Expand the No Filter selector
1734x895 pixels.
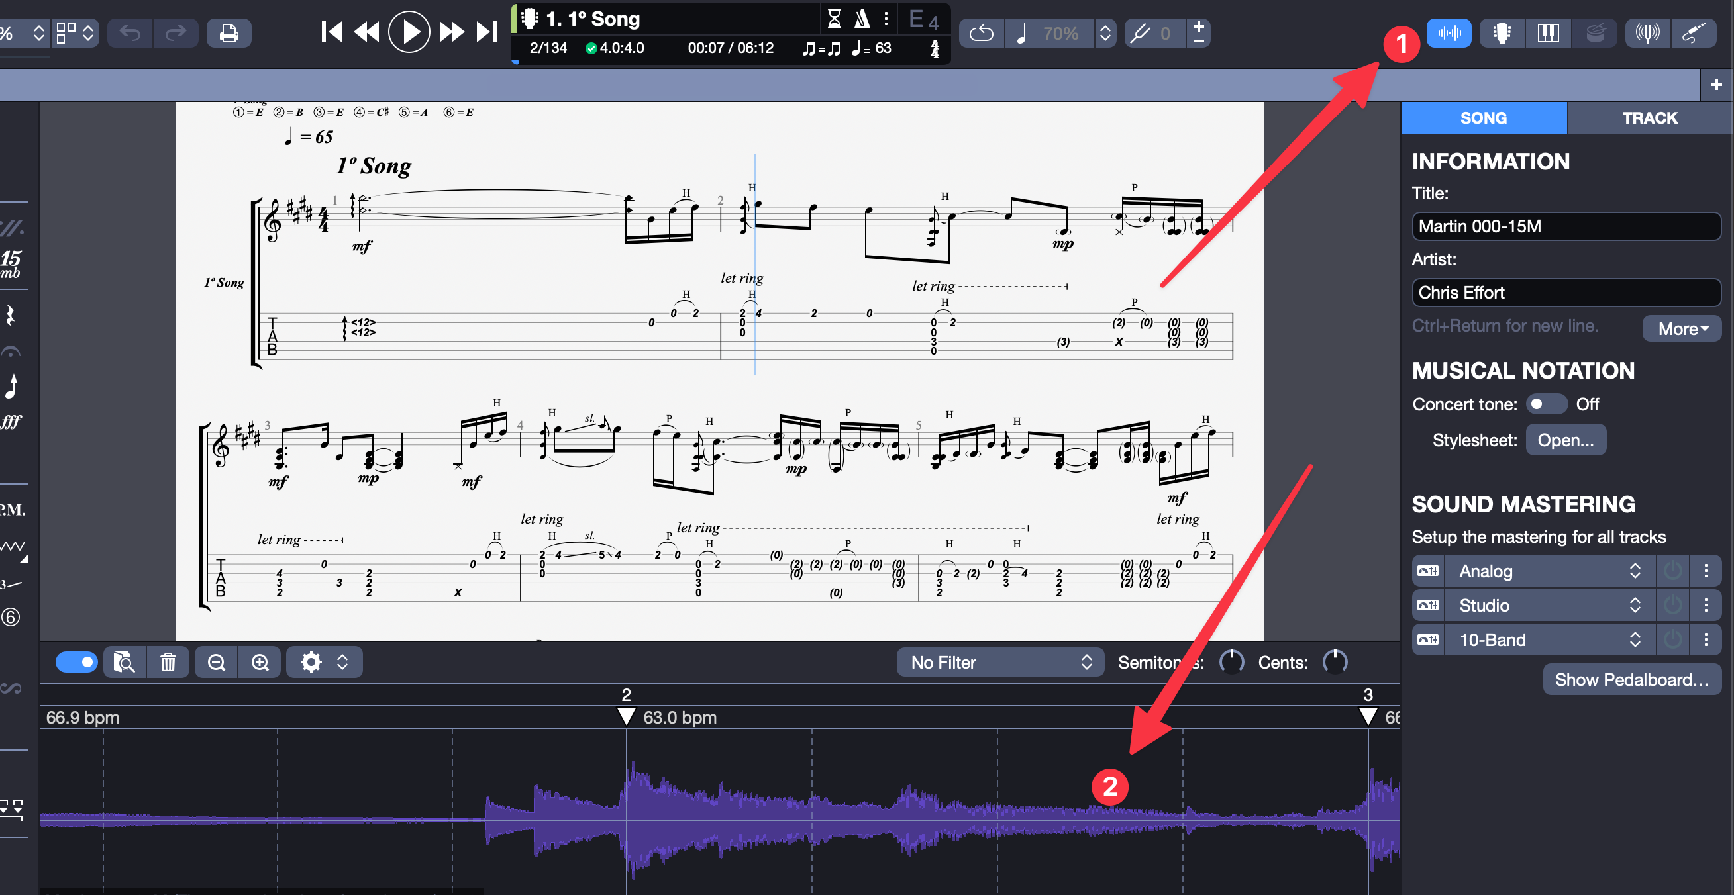1000,661
